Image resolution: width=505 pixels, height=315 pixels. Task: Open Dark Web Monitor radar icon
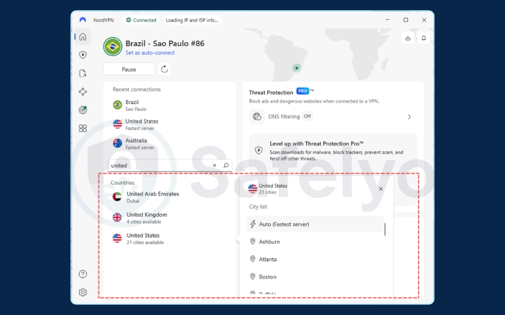(83, 110)
